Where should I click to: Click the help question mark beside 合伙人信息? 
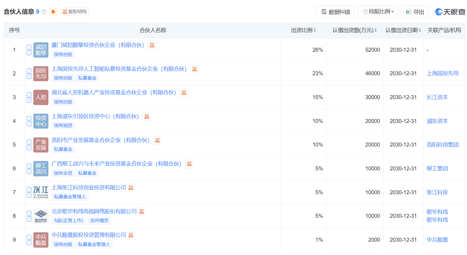click(44, 12)
